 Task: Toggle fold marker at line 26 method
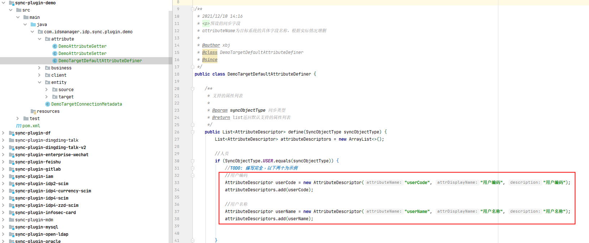[193, 132]
